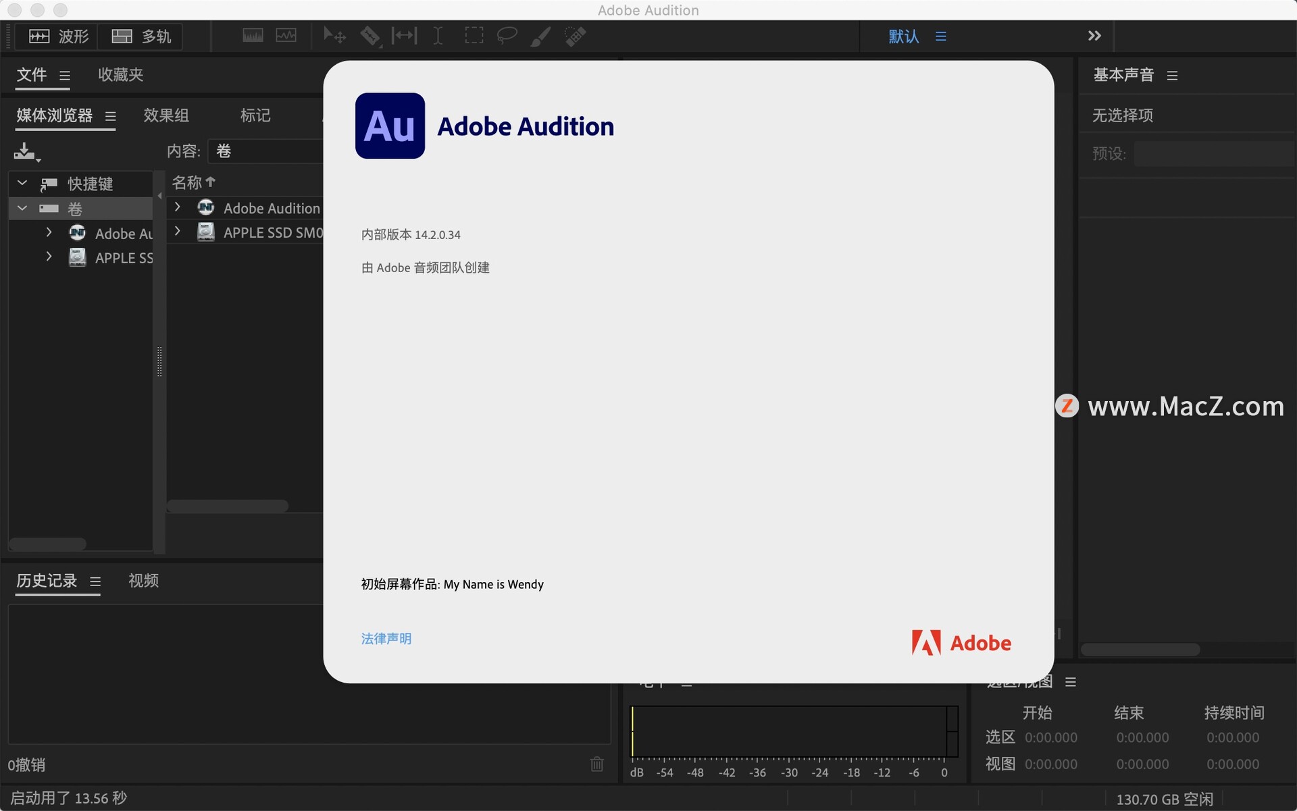
Task: Expand the Adobe Audition volume entry
Action: 48,232
